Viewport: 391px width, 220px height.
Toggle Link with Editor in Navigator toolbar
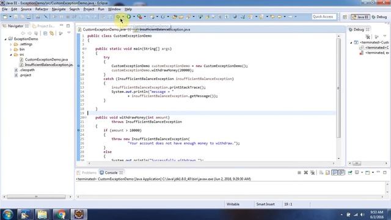51,33
